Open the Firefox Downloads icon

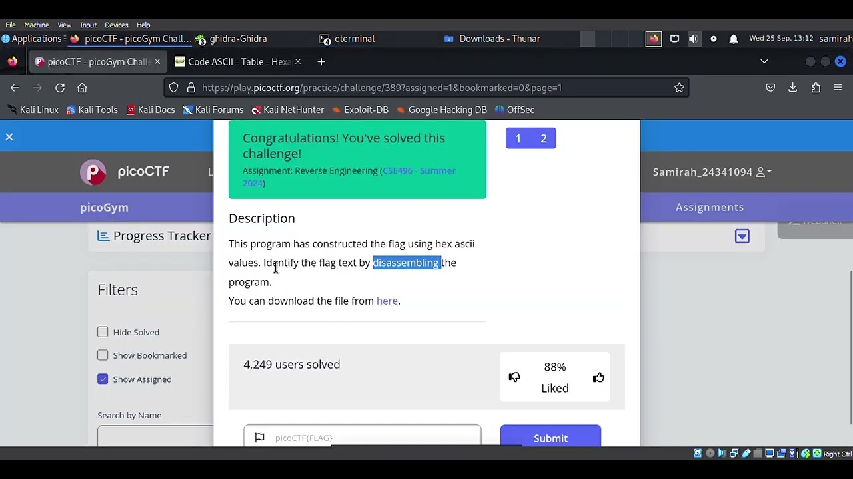click(793, 88)
